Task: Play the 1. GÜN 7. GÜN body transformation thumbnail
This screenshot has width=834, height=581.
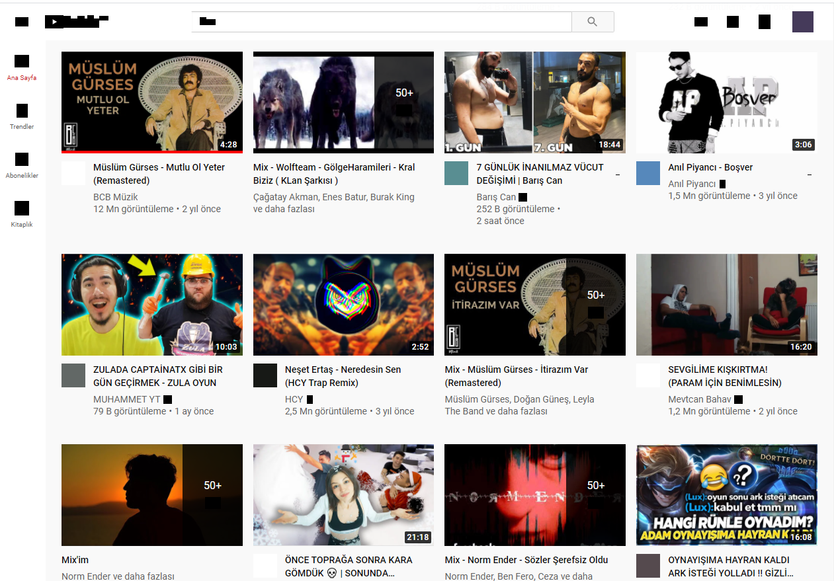Action: pyautogui.click(x=535, y=102)
